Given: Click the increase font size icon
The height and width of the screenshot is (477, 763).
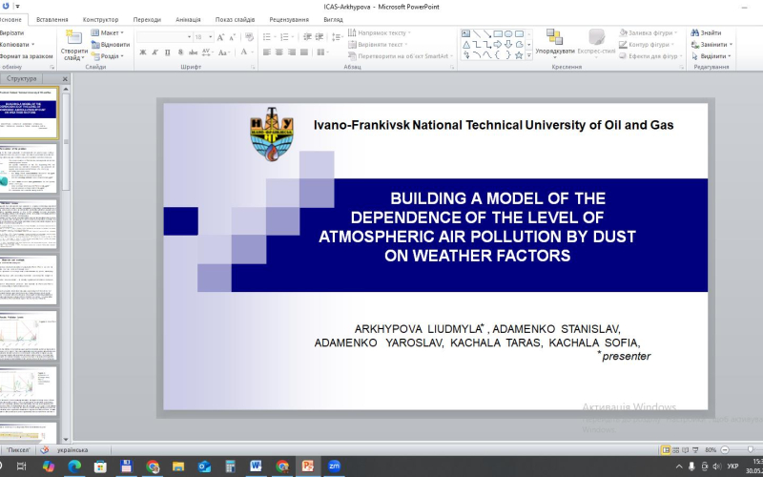Looking at the screenshot, I should coord(220,37).
